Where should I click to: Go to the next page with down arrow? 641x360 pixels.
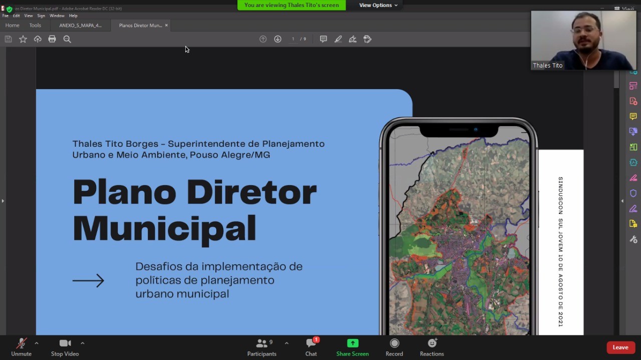click(278, 39)
